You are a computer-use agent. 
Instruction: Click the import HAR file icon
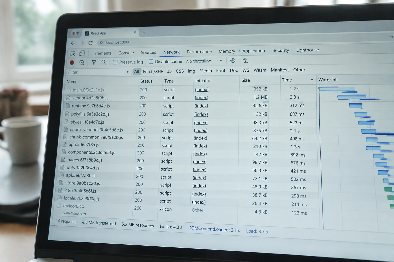[x=245, y=60]
